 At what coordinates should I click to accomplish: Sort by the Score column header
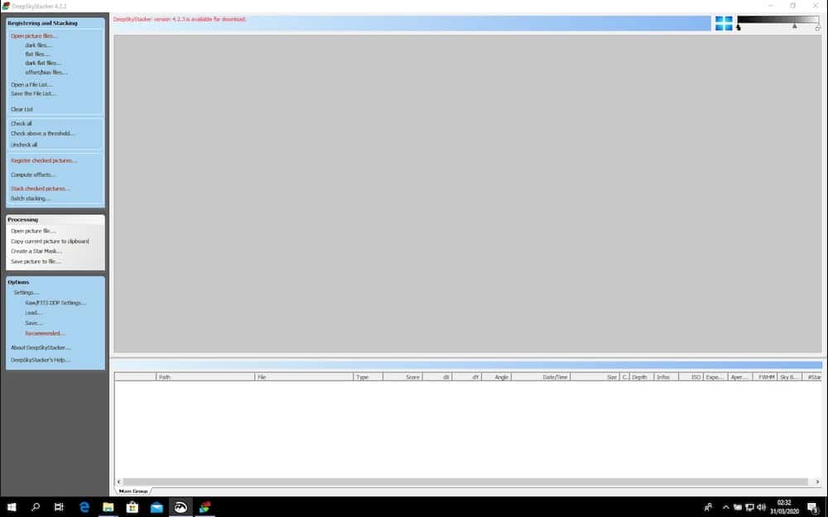point(402,376)
